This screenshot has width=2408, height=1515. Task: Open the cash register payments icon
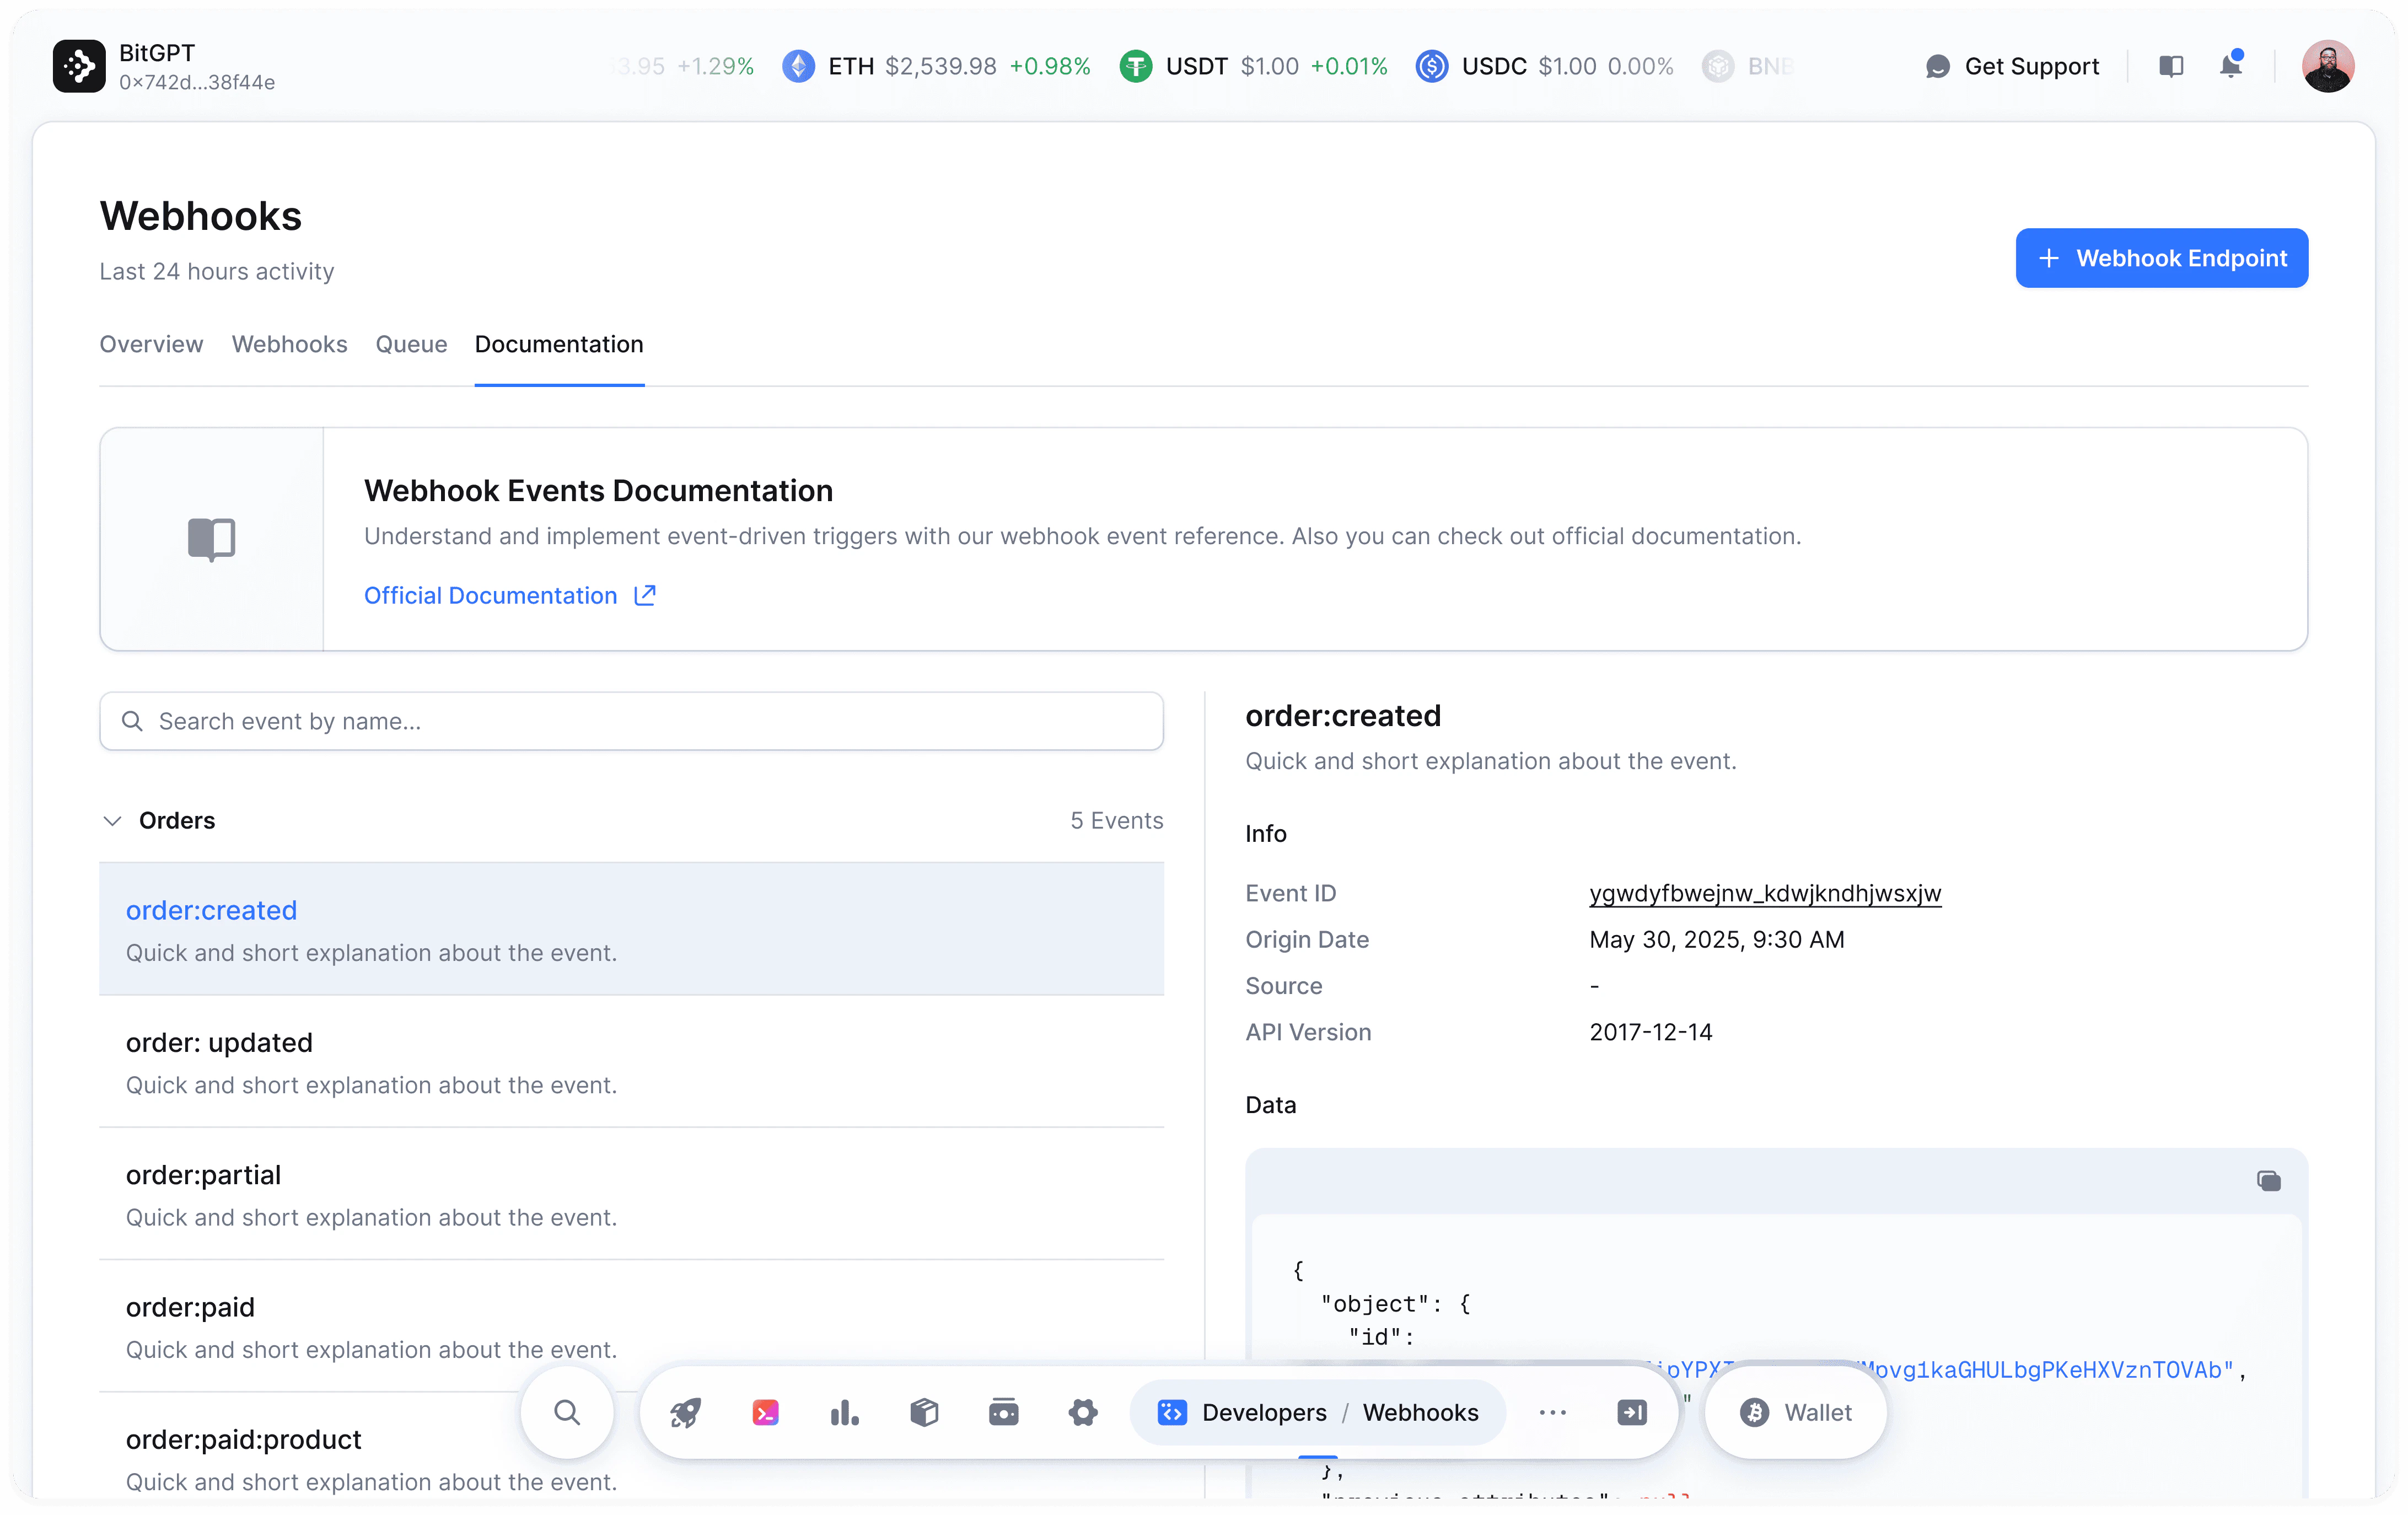(x=1003, y=1412)
